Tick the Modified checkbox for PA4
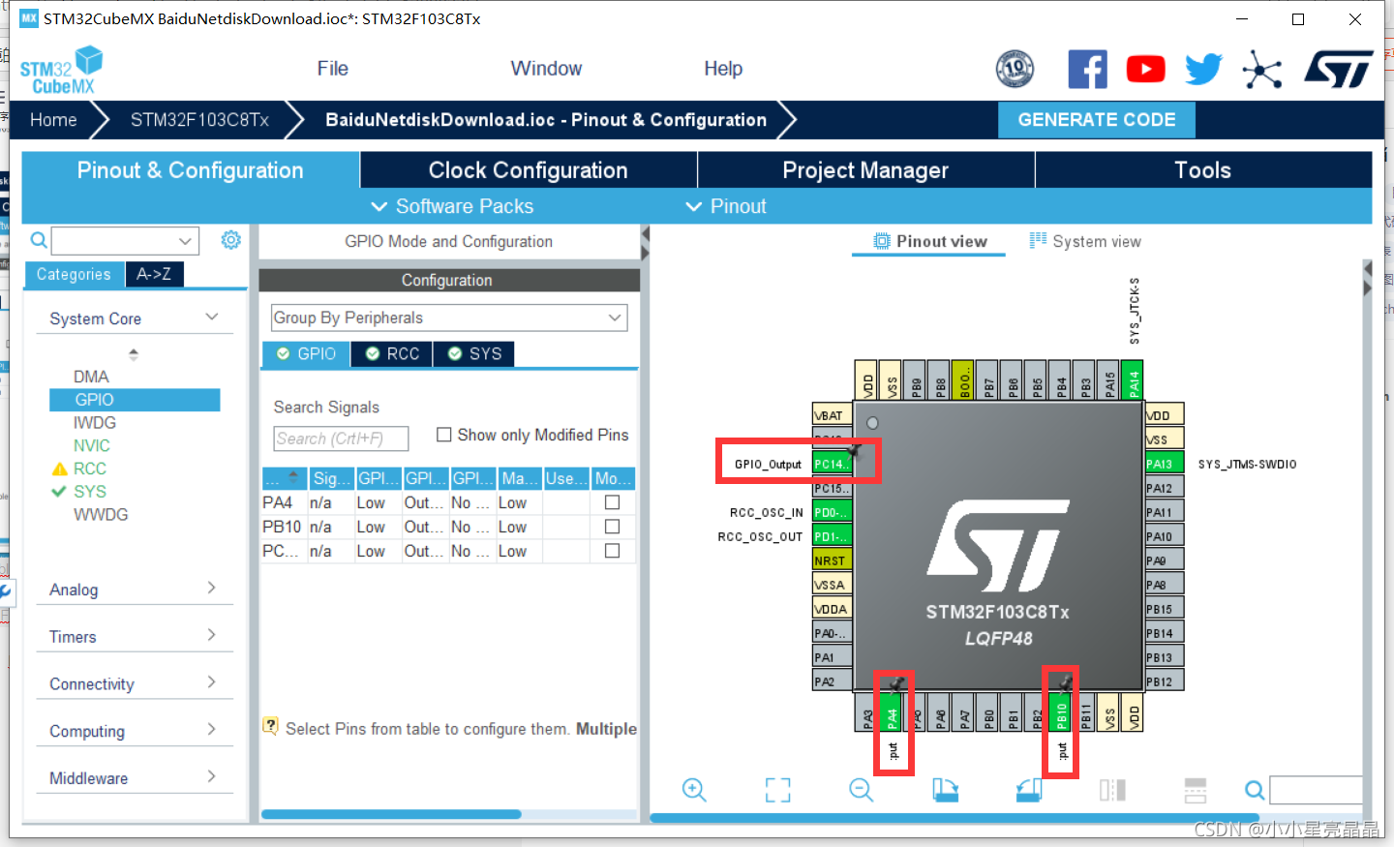The height and width of the screenshot is (847, 1394). click(612, 502)
